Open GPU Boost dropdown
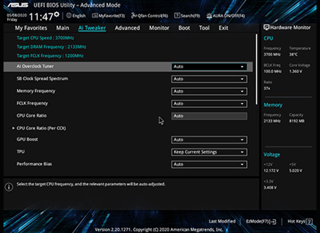The height and width of the screenshot is (233, 320). coord(209,140)
